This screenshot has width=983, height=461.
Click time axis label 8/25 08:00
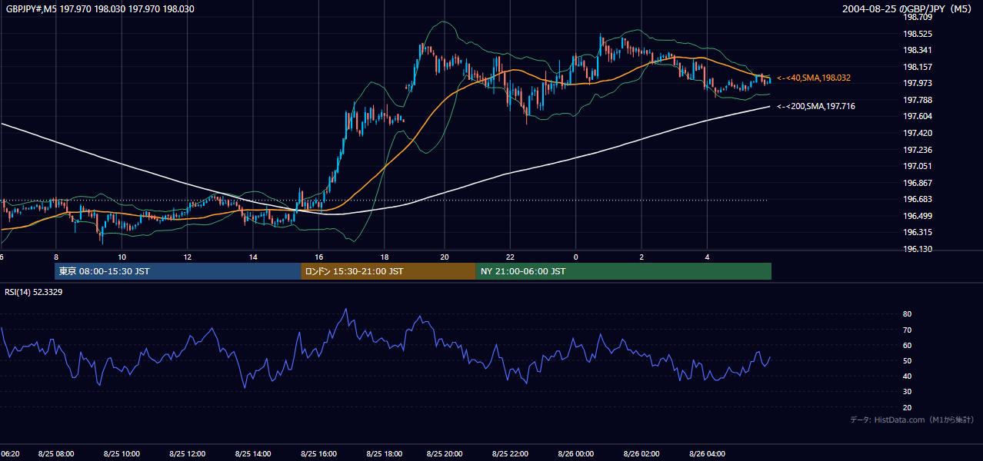click(x=55, y=454)
